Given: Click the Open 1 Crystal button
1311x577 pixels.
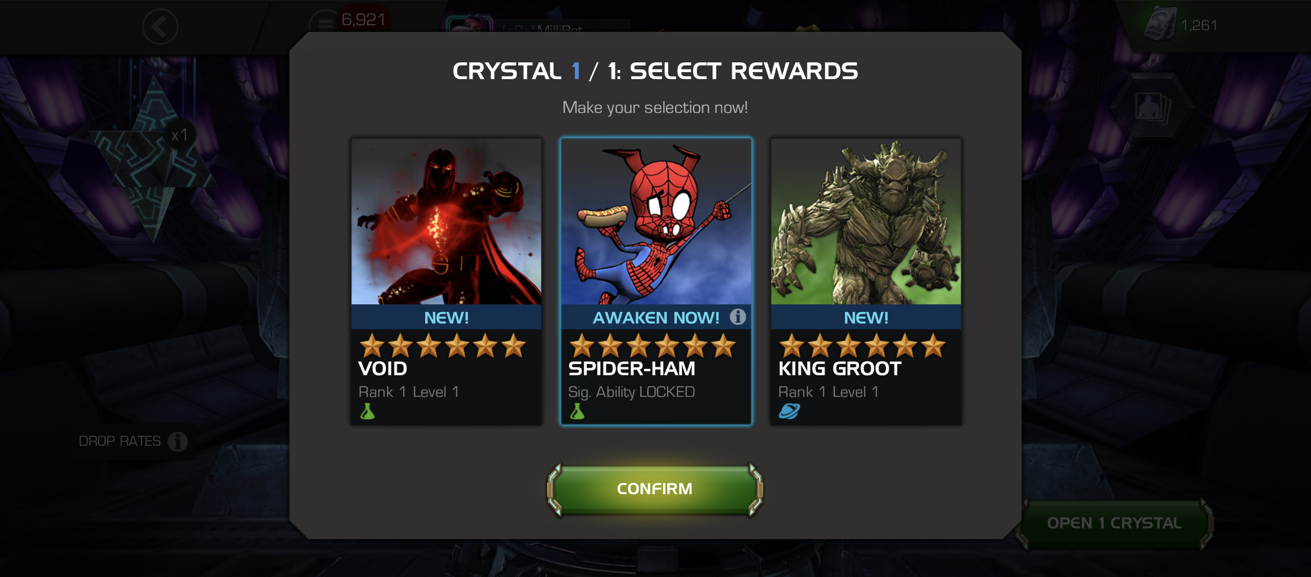Looking at the screenshot, I should point(1114,523).
